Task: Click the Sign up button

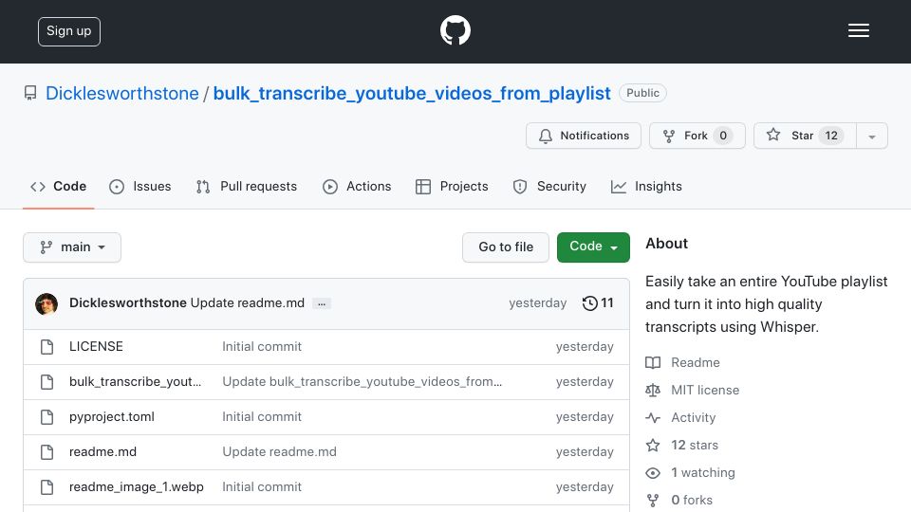Action: click(69, 31)
